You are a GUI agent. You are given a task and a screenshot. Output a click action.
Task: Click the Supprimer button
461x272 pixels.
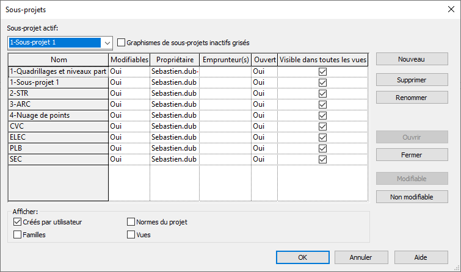click(412, 81)
